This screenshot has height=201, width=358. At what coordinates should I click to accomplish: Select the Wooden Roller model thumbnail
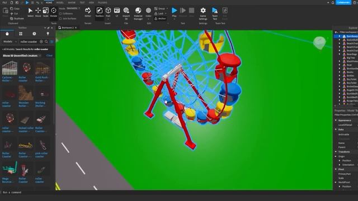point(26,93)
